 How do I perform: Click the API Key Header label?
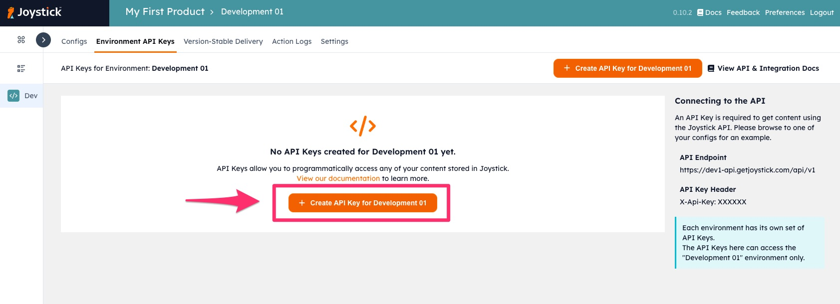point(708,189)
